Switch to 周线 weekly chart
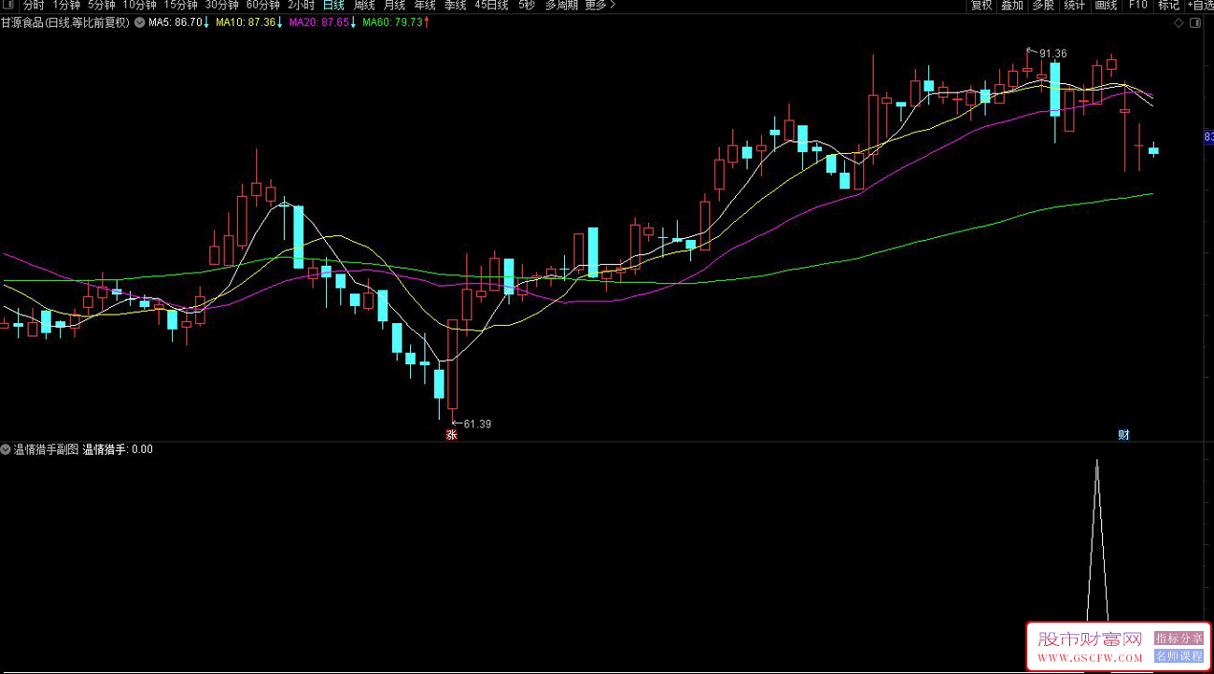This screenshot has height=674, width=1214. (364, 6)
